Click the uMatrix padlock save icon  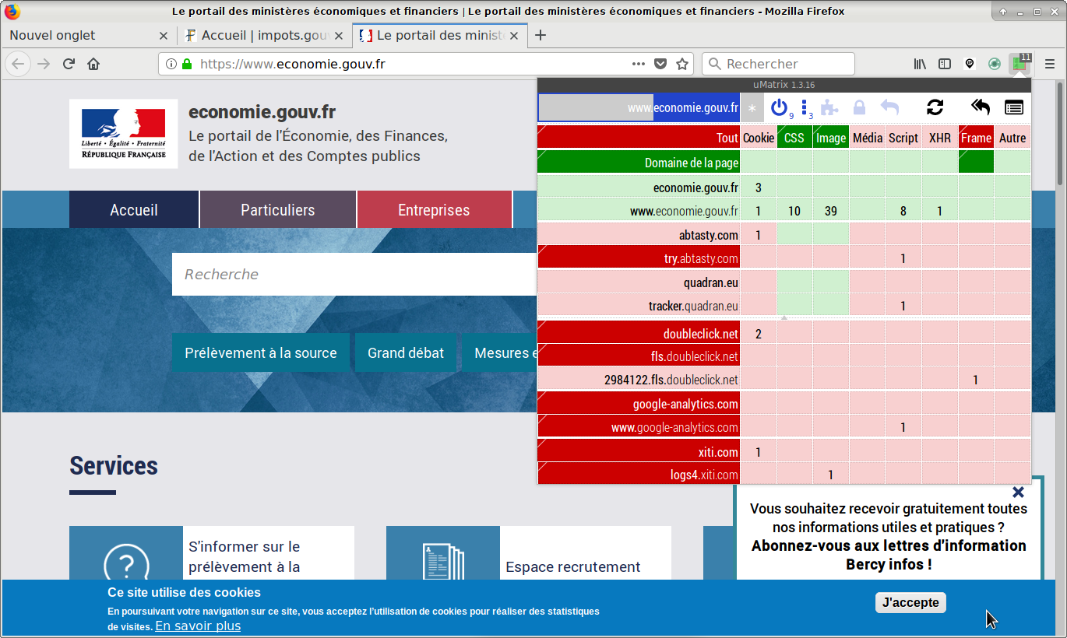pyautogui.click(x=859, y=107)
